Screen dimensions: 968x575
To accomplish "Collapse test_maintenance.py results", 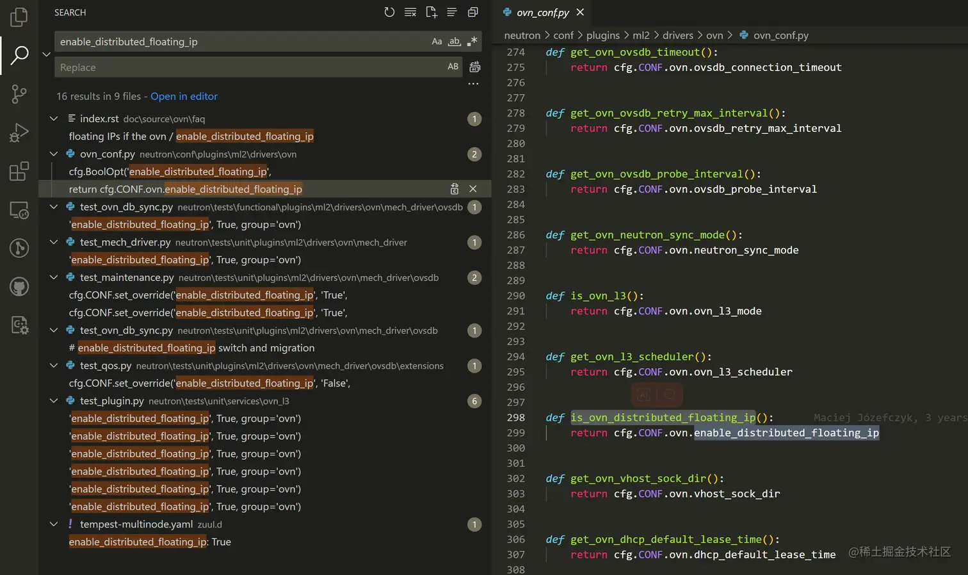I will [x=54, y=277].
